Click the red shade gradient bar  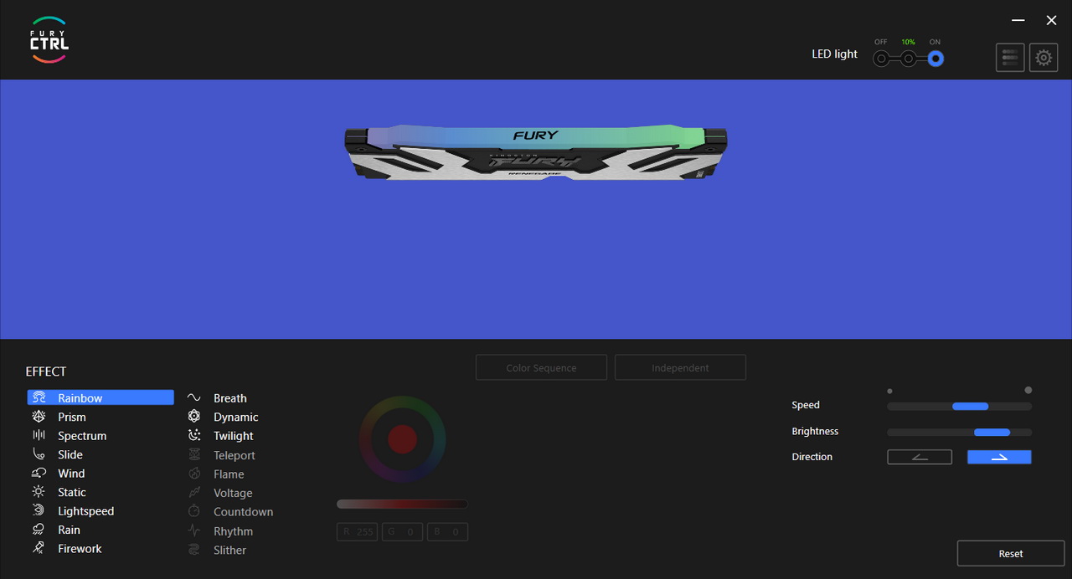pyautogui.click(x=402, y=504)
